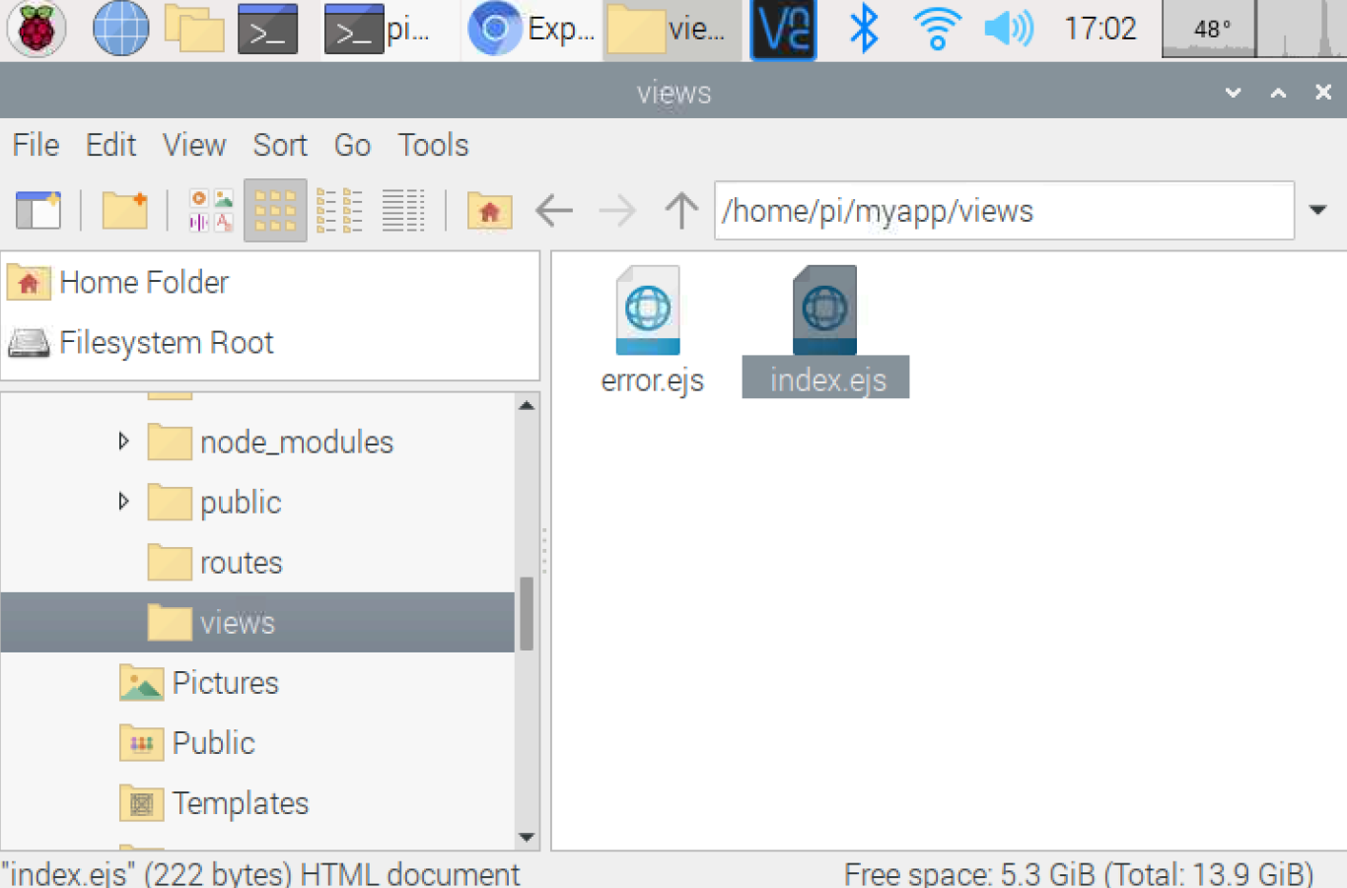Open the Tools menu

433,145
